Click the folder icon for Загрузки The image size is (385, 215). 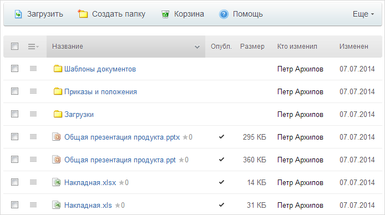point(58,114)
